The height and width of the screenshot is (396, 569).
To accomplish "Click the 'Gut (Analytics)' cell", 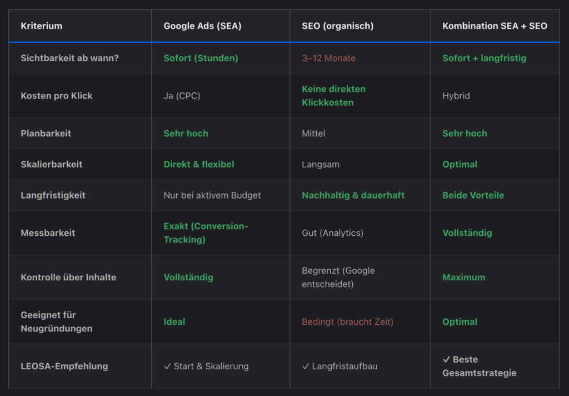I will (x=332, y=233).
